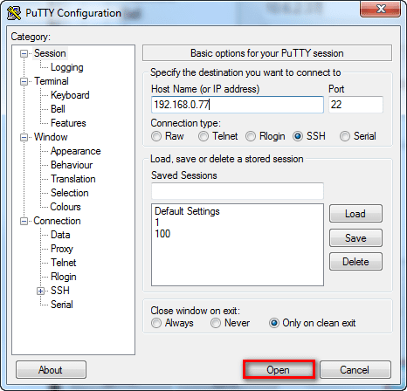Click the Port number field

355,105
